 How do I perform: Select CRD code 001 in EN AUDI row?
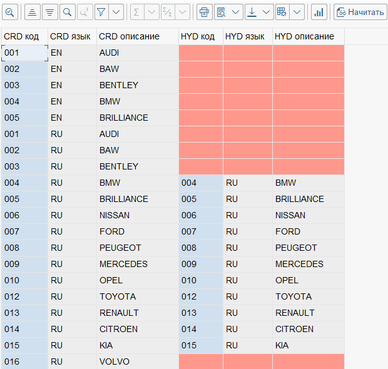click(24, 53)
